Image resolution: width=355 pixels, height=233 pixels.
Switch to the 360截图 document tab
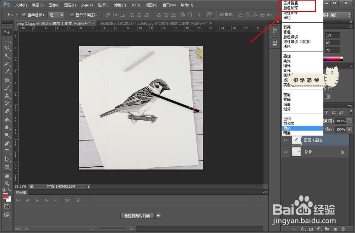pyautogui.click(x=153, y=23)
